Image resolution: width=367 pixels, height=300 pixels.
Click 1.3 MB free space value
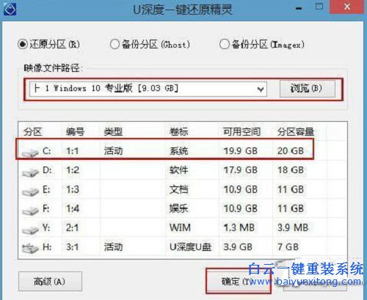239,228
